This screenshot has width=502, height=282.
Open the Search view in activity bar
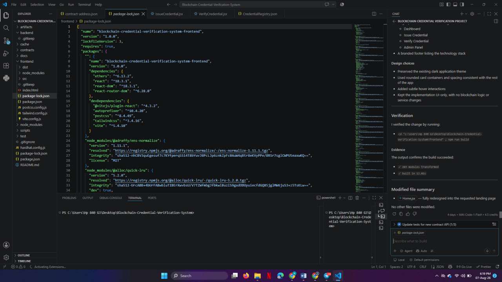pos(6,28)
